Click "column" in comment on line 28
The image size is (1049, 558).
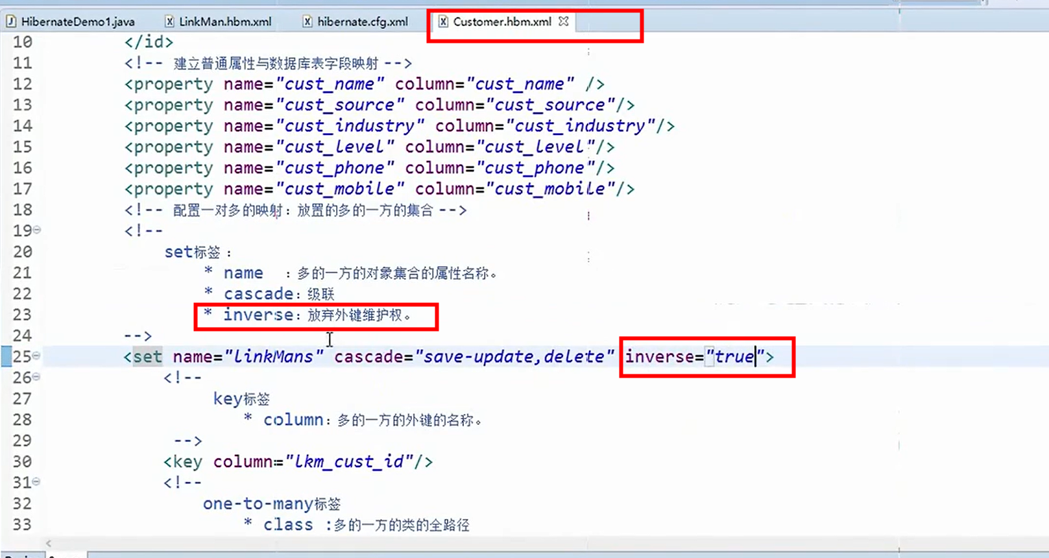[293, 420]
